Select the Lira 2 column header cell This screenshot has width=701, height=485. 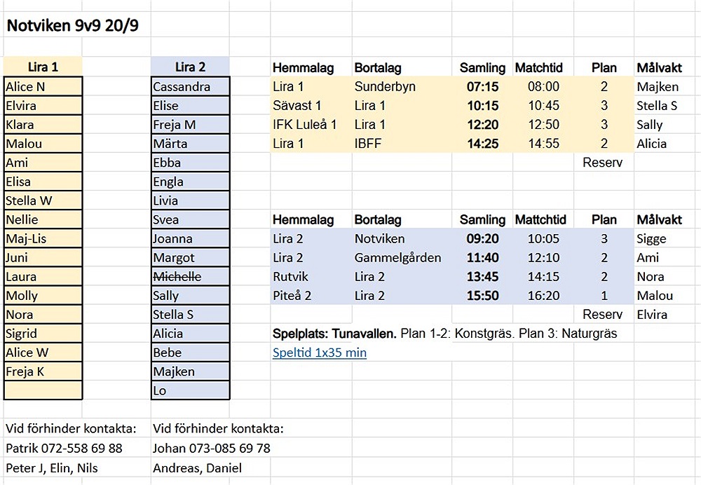point(190,67)
